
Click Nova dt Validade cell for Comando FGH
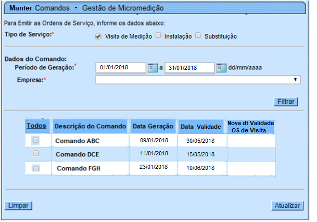tap(251, 168)
